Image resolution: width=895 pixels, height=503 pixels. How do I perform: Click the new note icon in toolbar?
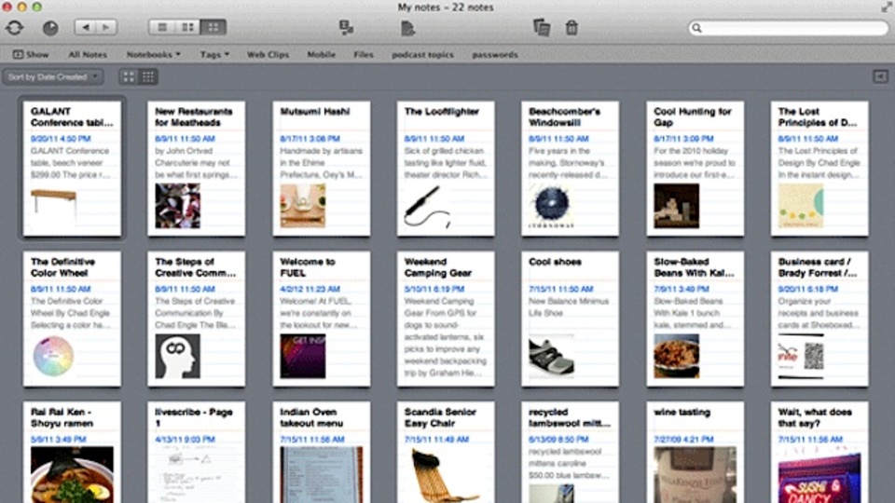407,27
